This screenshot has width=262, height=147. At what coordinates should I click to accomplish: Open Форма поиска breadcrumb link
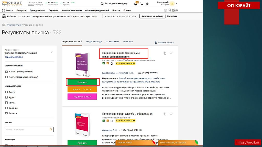pos(14,25)
